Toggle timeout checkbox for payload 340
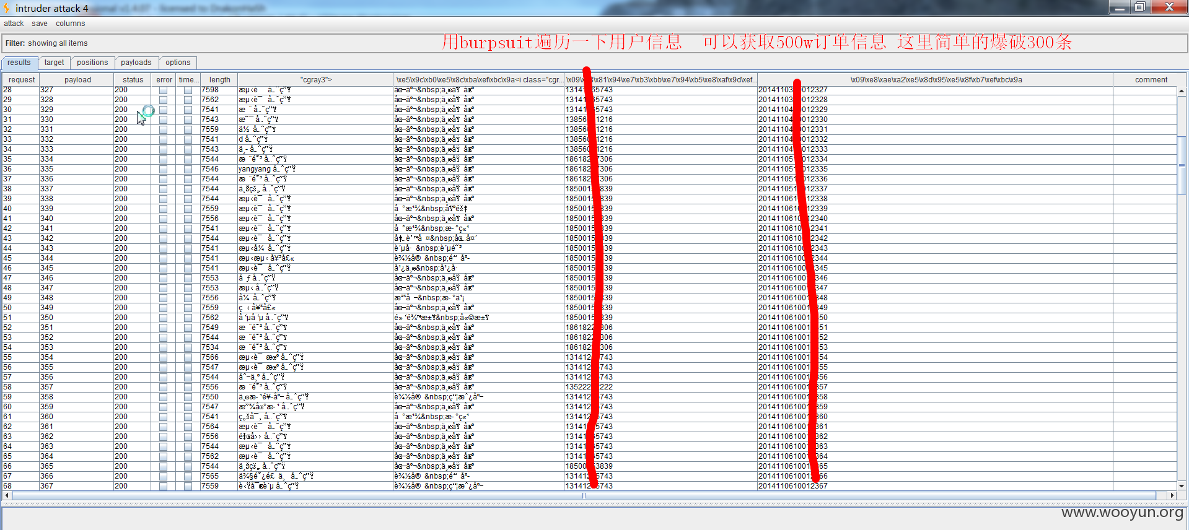Viewport: 1189px width, 530px height. 188,219
